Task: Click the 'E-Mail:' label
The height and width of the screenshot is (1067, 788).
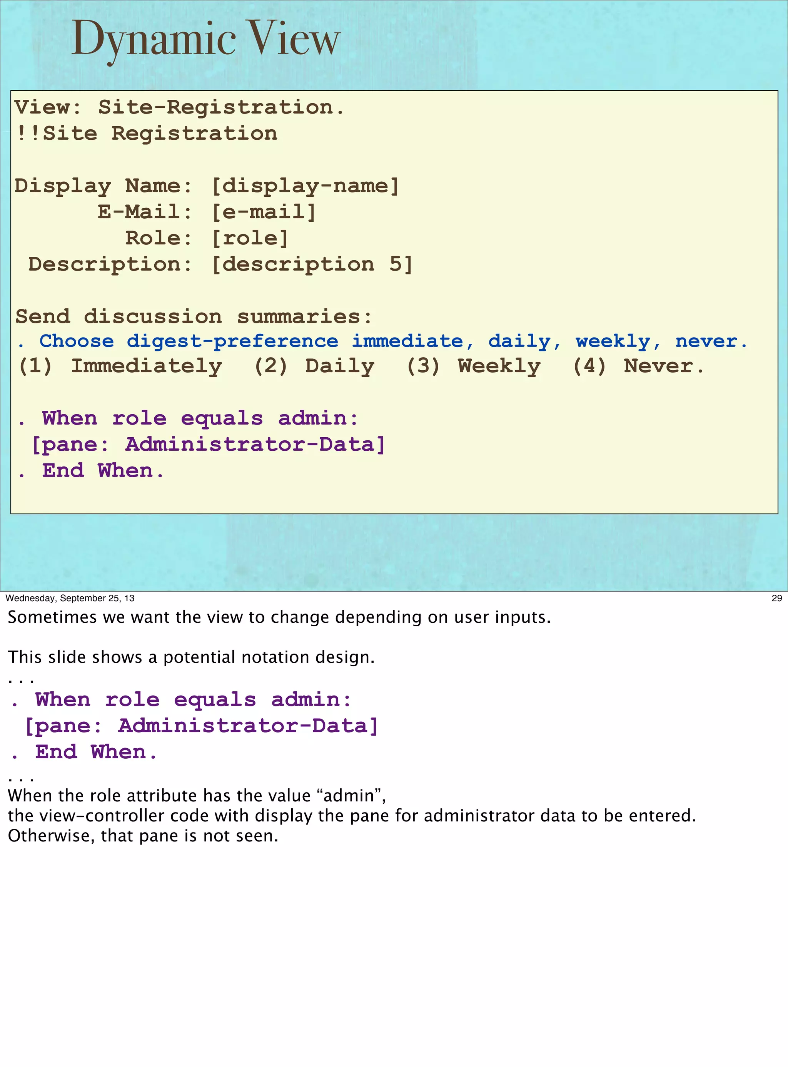Action: click(x=145, y=212)
